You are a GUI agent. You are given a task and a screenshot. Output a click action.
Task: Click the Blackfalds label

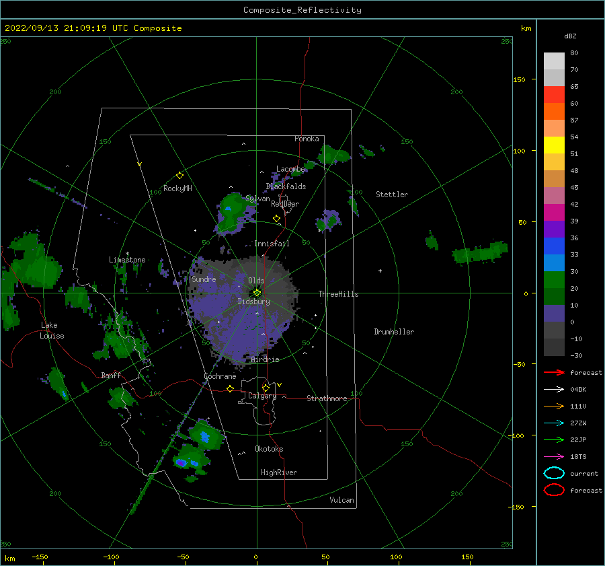(x=286, y=186)
